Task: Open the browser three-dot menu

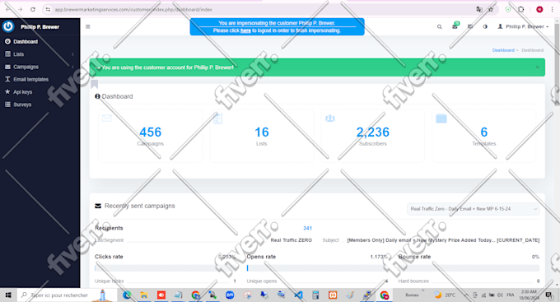Action: tap(552, 10)
